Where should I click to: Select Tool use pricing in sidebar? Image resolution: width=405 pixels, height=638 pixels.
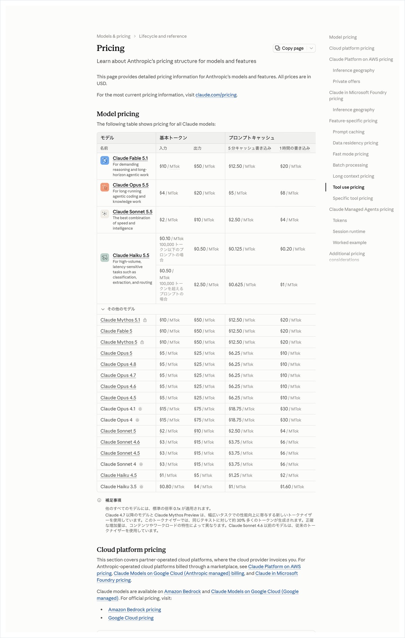tap(349, 187)
